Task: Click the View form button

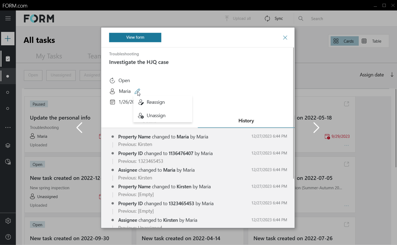Action: pos(135,38)
